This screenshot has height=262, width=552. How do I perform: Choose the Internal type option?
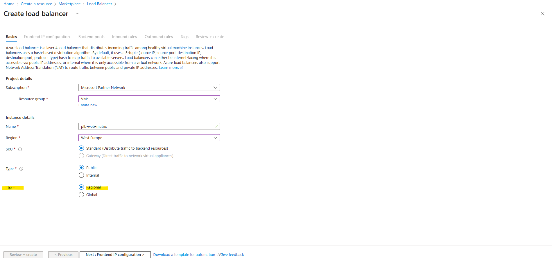81,175
